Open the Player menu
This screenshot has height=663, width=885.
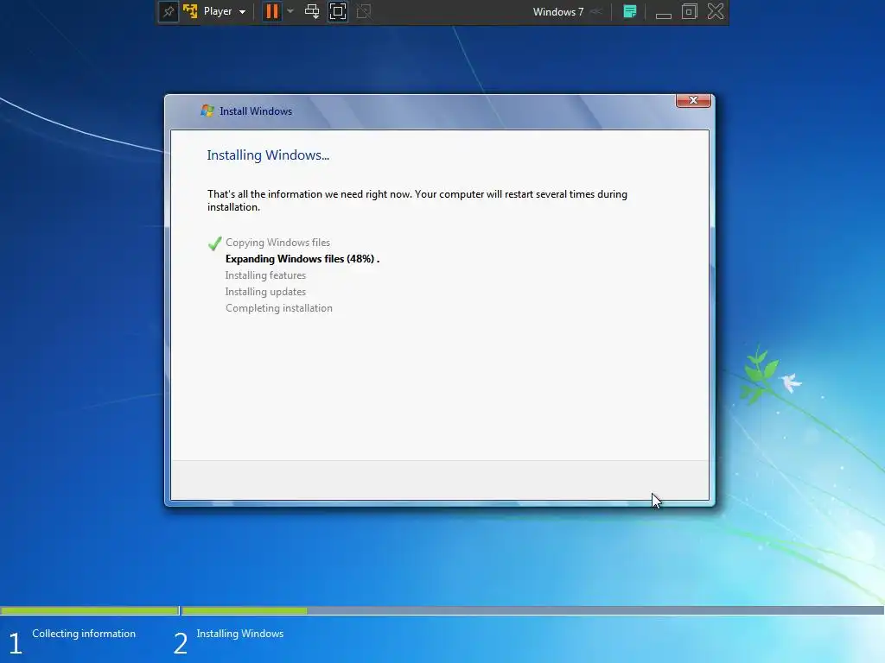tap(224, 11)
